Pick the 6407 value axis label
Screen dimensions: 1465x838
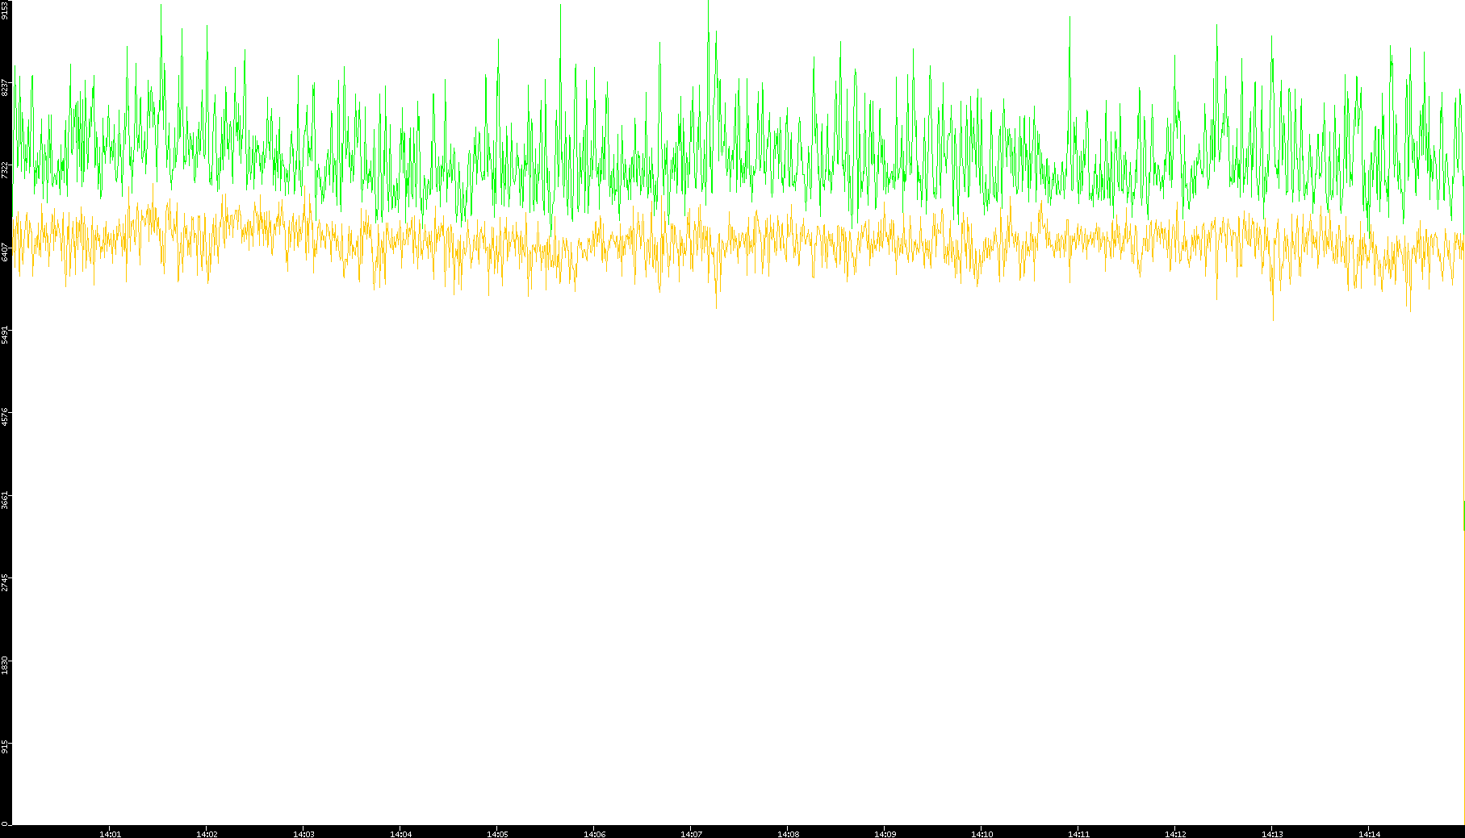point(6,252)
